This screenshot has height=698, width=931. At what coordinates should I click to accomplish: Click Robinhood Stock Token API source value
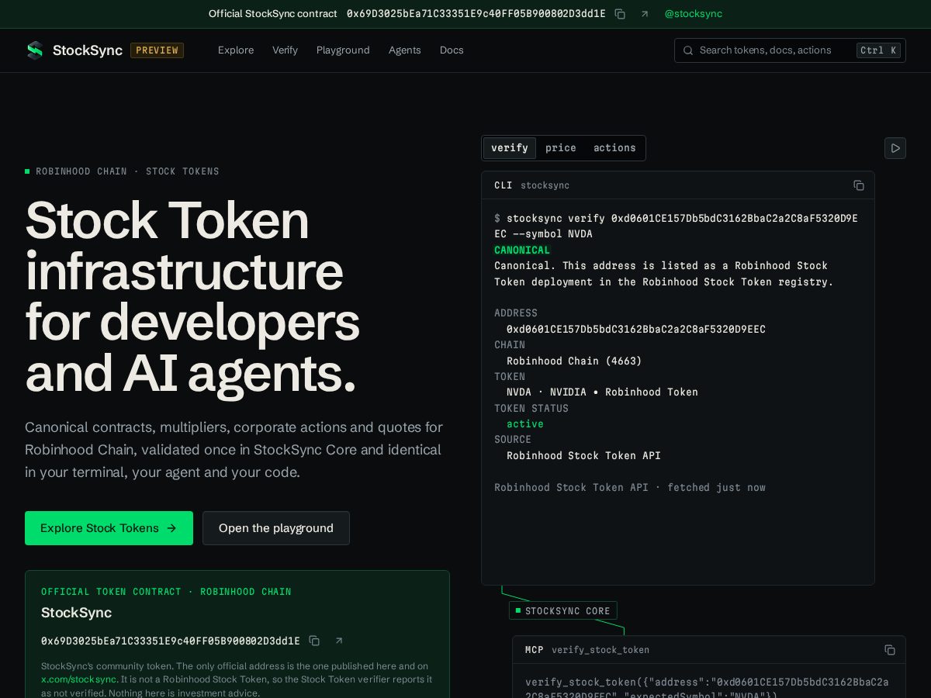(x=583, y=456)
